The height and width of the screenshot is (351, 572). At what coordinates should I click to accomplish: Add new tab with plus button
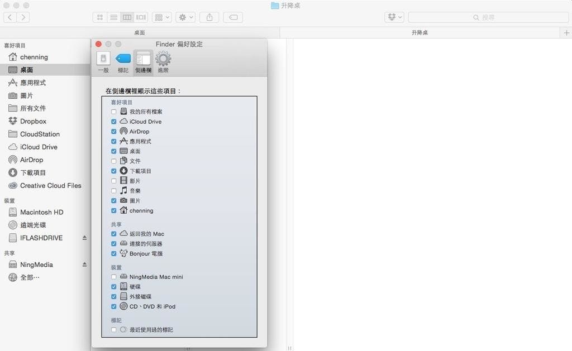(566, 33)
